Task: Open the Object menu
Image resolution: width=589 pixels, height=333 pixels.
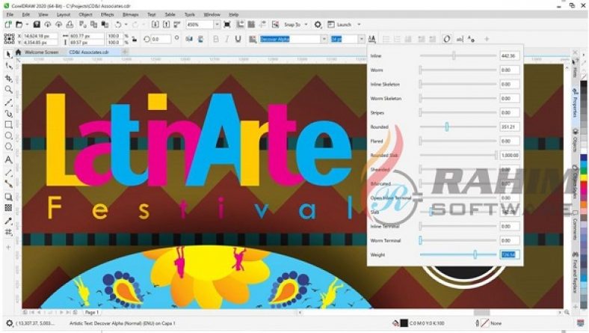Action: click(85, 14)
